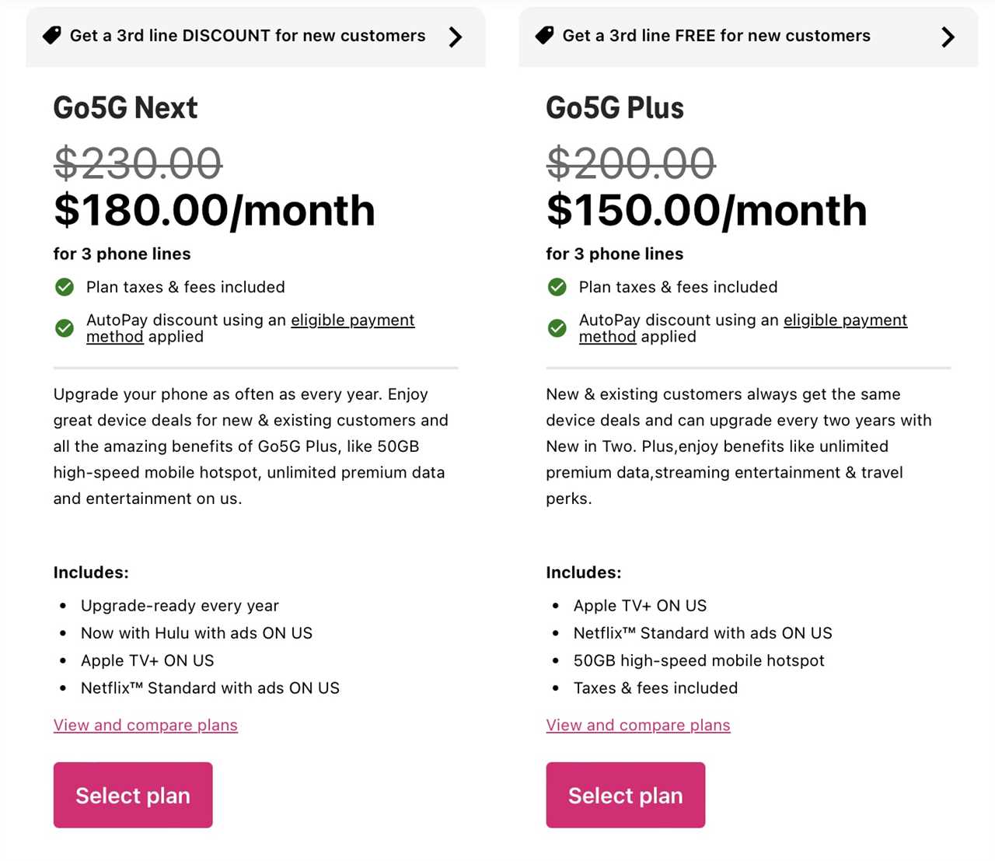Open View and compare plans under Go5G Plus

638,725
